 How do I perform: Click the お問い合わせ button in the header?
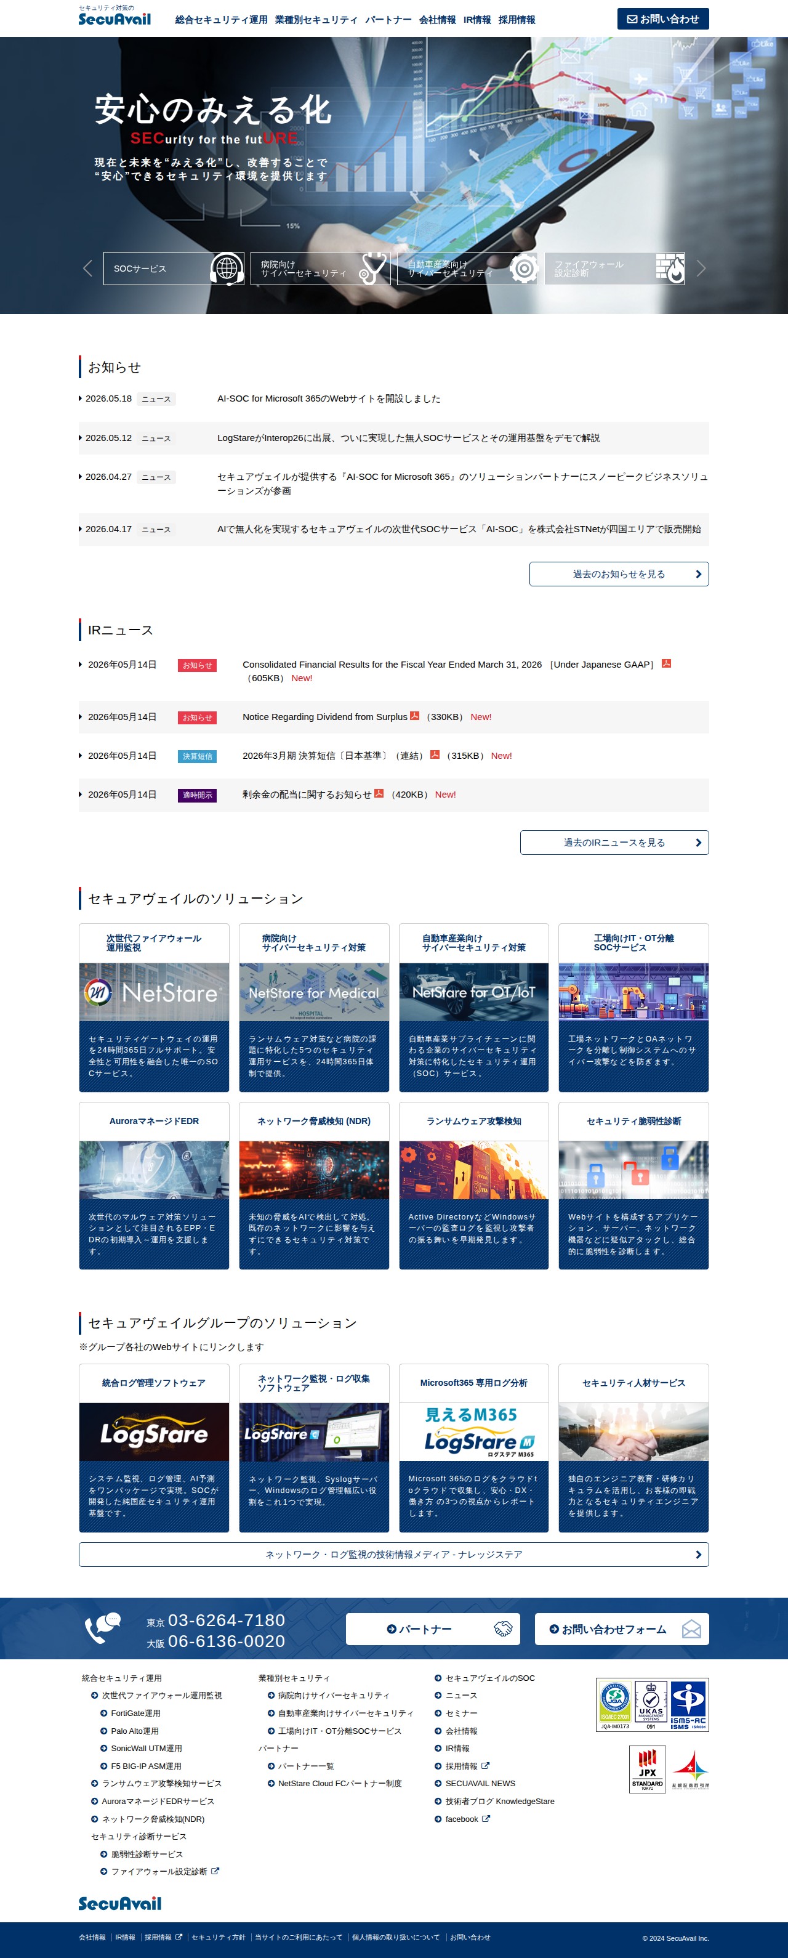tap(662, 19)
